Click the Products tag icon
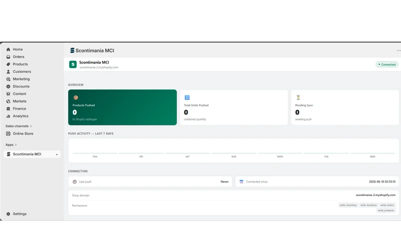Viewport: 401px width, 225px height. 8,64
